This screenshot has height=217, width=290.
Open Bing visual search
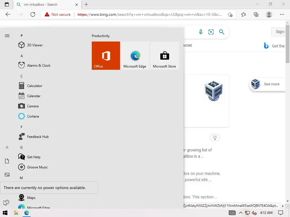point(211,32)
